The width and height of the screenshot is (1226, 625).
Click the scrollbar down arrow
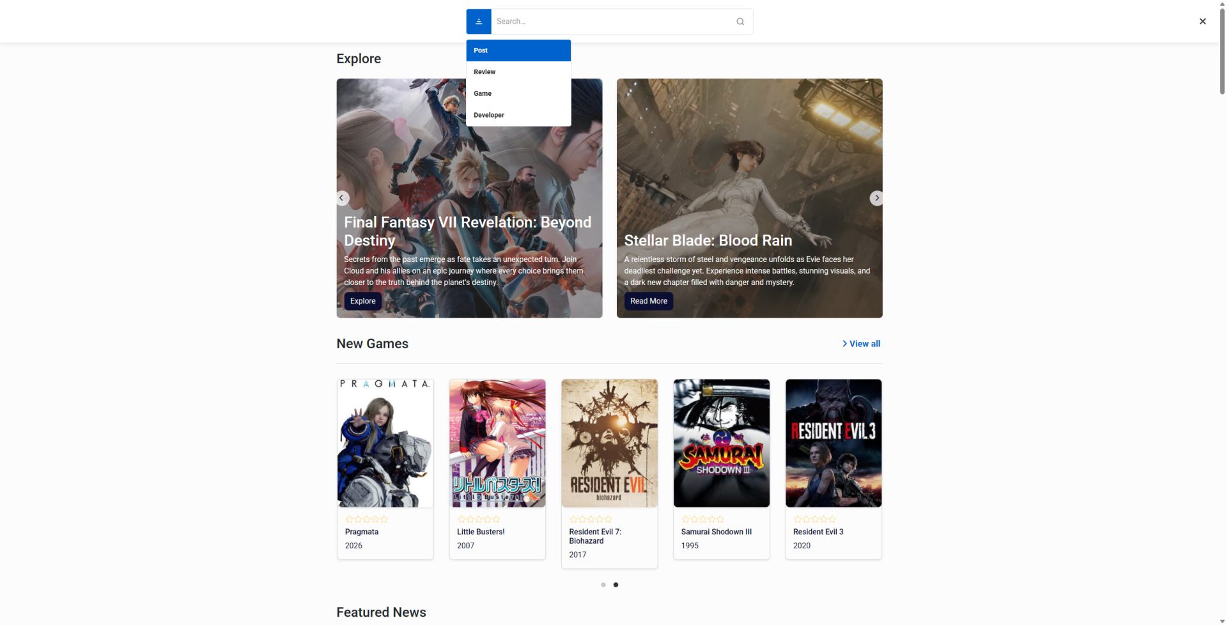[1222, 621]
